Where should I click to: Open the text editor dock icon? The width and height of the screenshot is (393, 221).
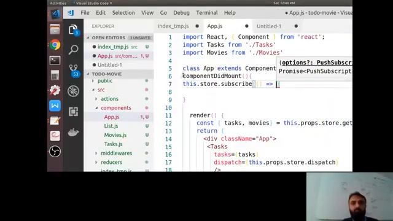tap(55, 121)
